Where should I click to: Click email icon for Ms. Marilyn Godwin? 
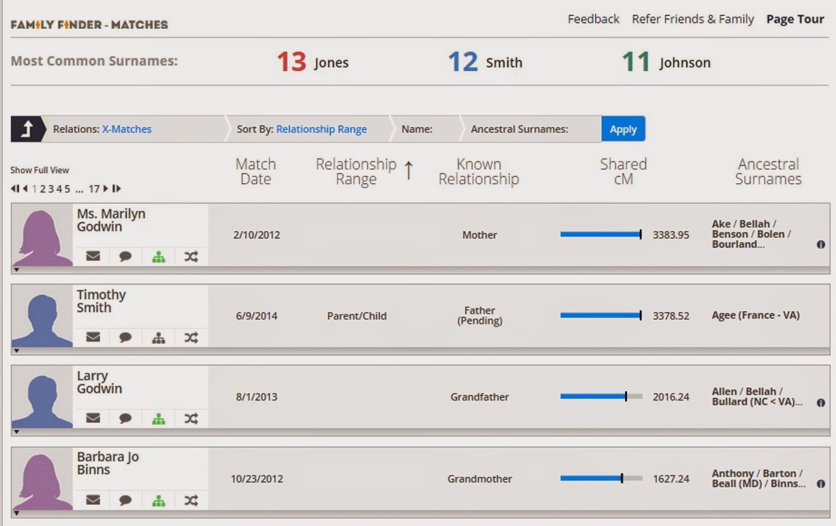(93, 256)
